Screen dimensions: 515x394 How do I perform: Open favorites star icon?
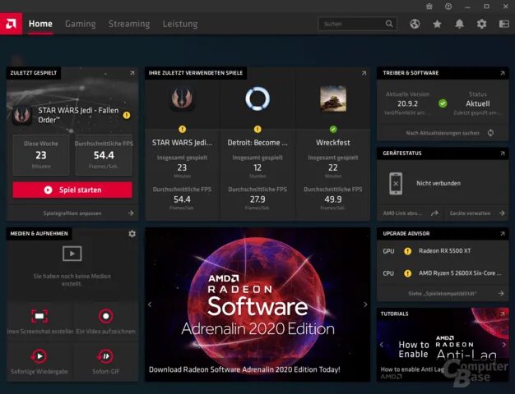pos(437,24)
